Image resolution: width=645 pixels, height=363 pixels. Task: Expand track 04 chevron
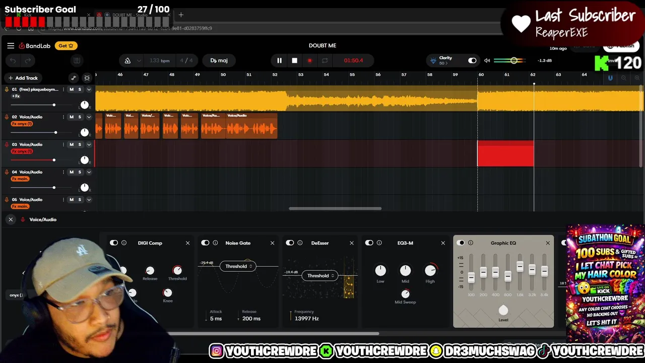[x=89, y=172]
